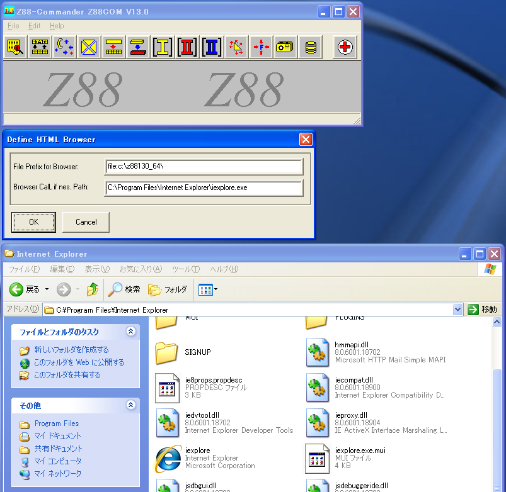Select the jsdebuggeride.dll file name
506x492 pixels.
tap(361, 486)
